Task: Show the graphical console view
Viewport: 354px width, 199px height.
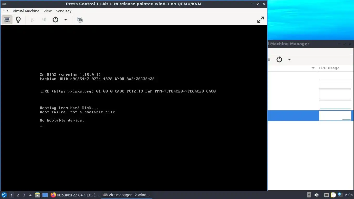Action: [7, 20]
